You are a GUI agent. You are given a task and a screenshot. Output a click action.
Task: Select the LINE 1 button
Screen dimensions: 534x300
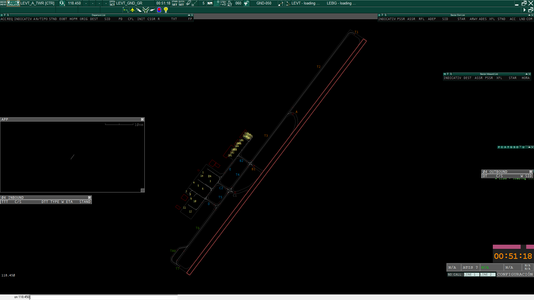[x=471, y=274]
